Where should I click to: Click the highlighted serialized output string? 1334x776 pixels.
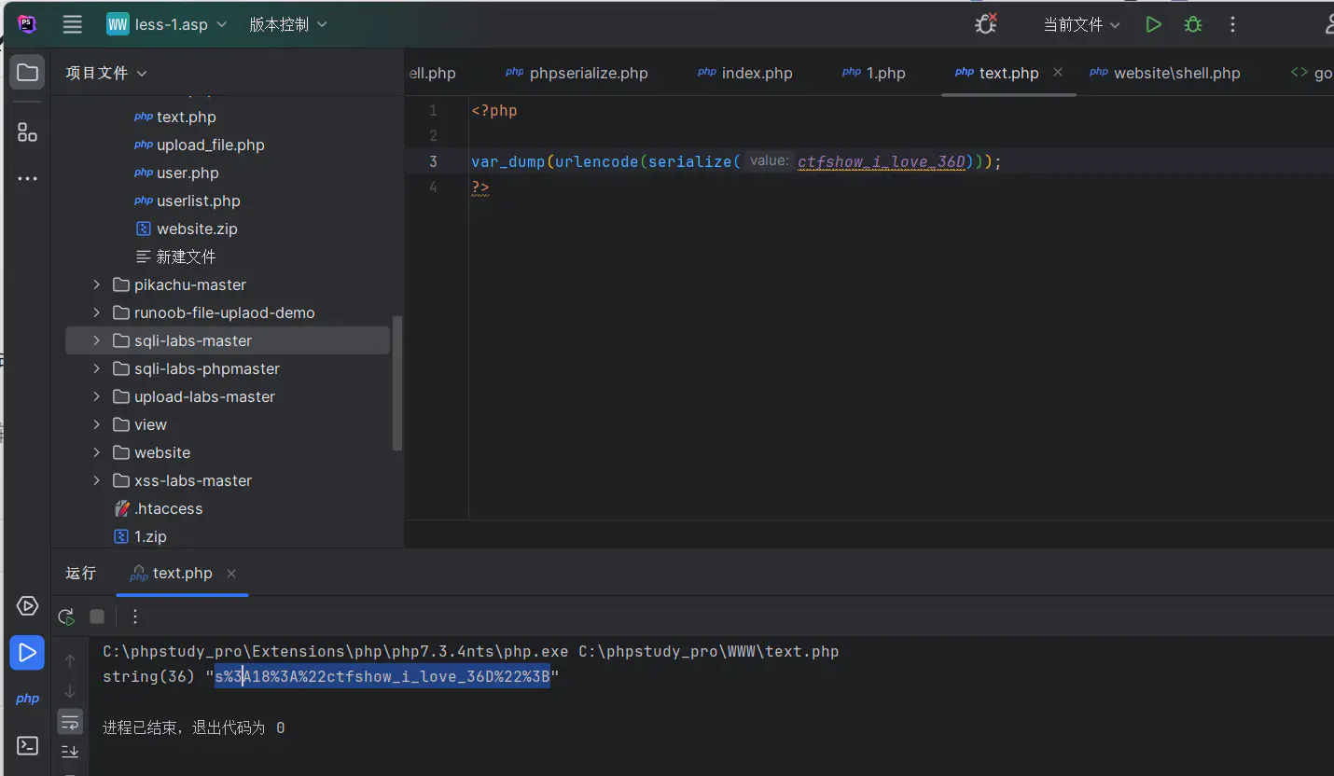[382, 677]
